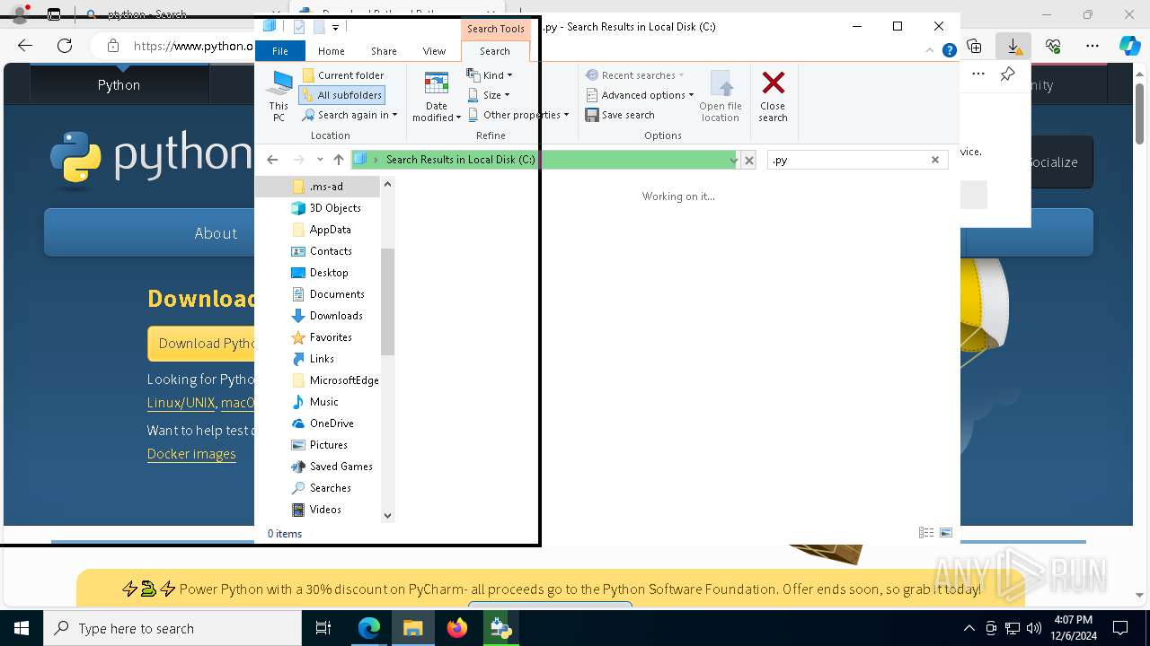The image size is (1150, 646).
Task: Go back in File Explorer
Action: pos(272,160)
